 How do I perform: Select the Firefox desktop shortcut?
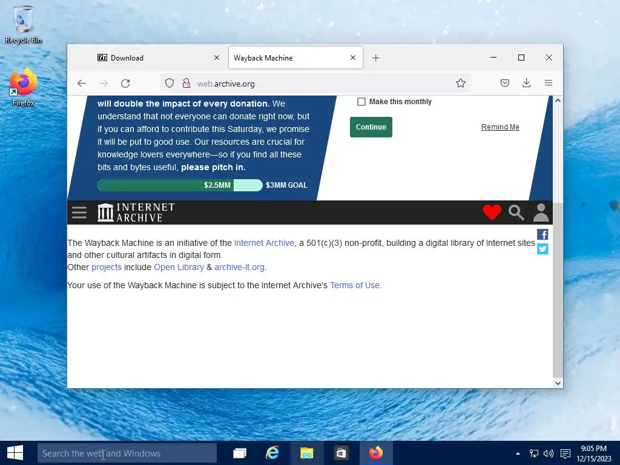pos(24,87)
